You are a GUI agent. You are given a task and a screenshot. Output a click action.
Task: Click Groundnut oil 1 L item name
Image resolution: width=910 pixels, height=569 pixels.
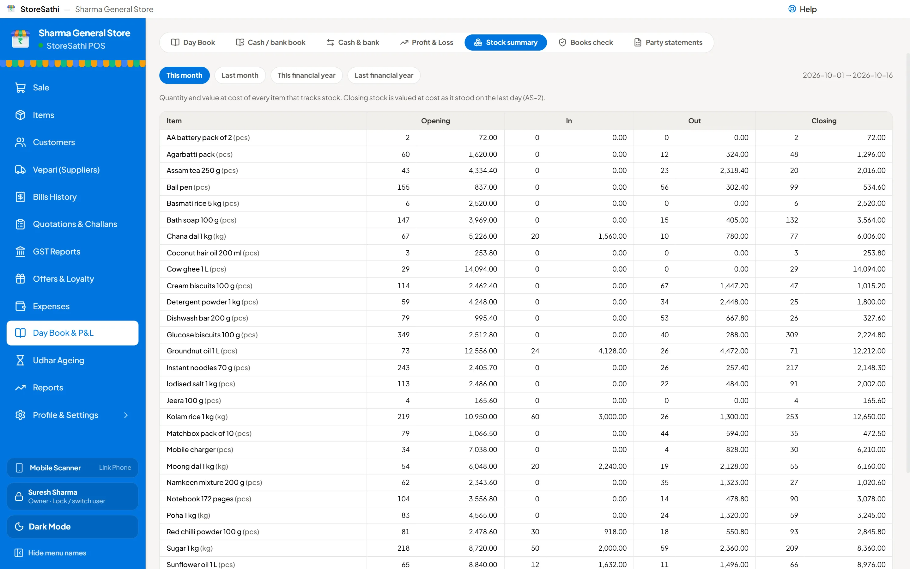tap(202, 351)
